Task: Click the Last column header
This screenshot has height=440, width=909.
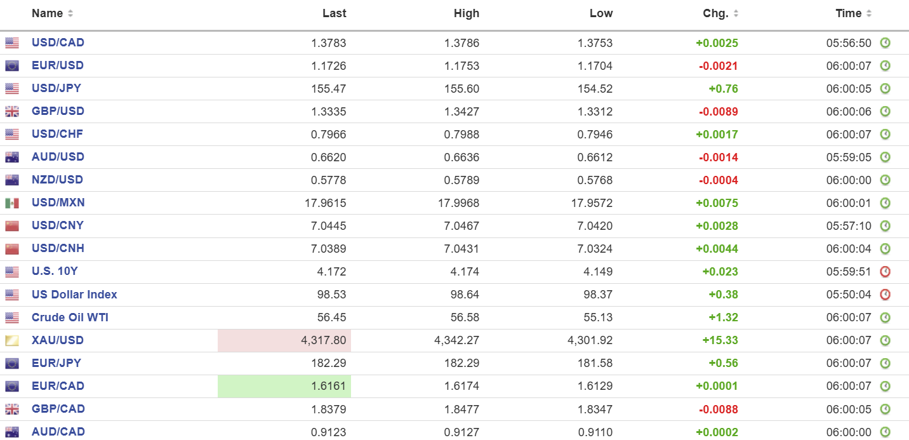Action: pos(334,13)
